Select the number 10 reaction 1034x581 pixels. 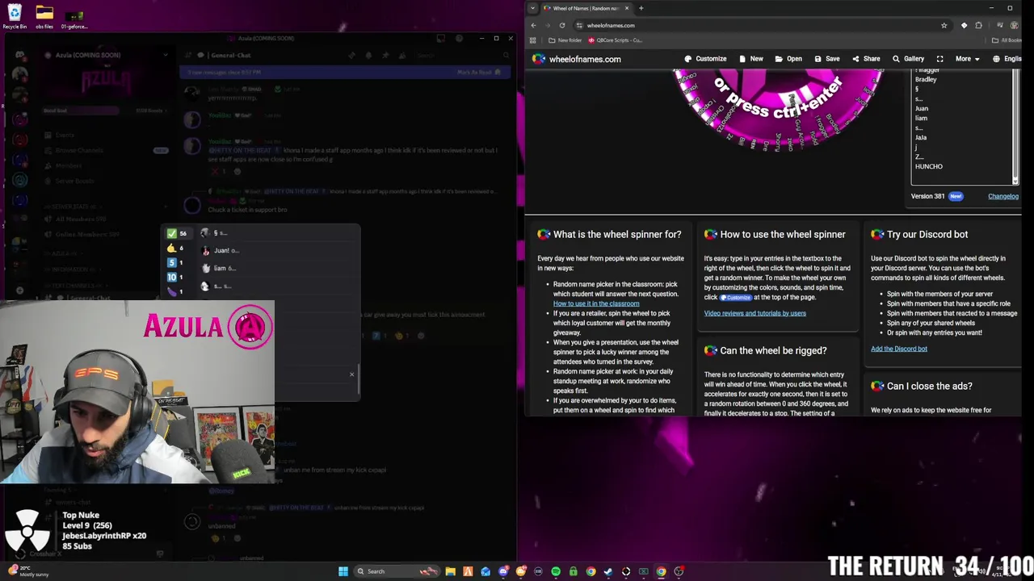click(x=175, y=277)
